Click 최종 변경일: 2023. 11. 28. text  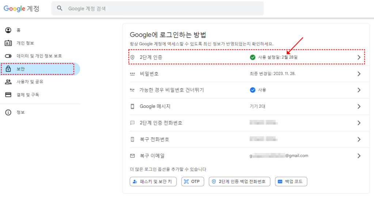click(x=272, y=74)
